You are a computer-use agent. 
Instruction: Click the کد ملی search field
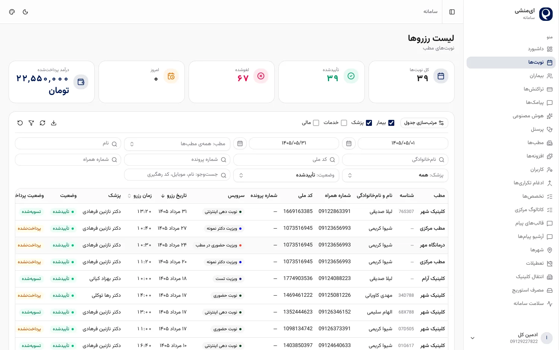point(286,160)
